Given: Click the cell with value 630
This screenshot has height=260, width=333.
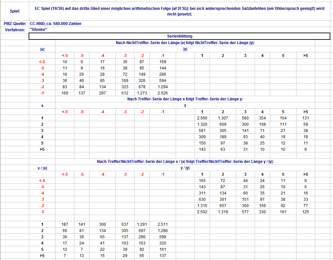Looking at the screenshot, I should 202,199.
